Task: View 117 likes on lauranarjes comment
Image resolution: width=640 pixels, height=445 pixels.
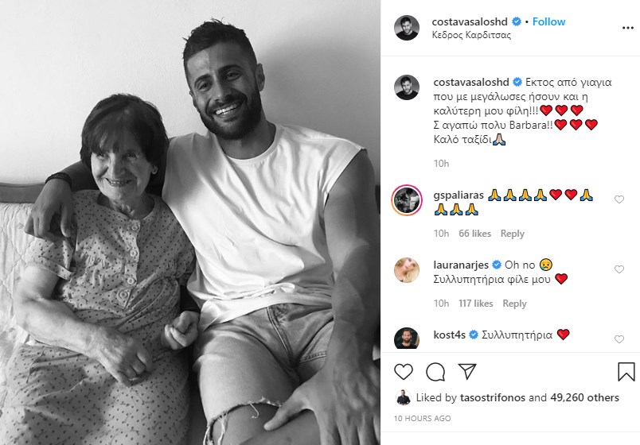Action: tap(476, 304)
